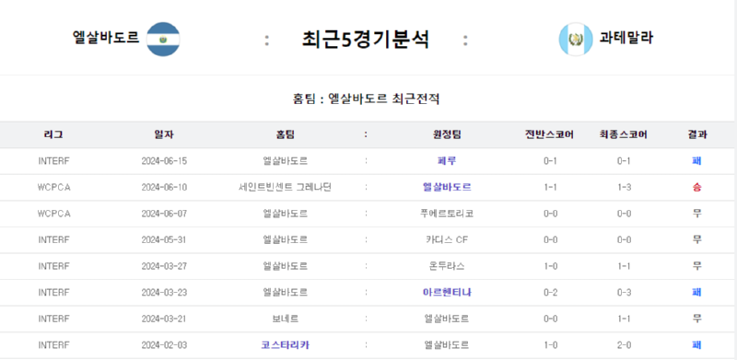Select the date 2024-03-27
This screenshot has height=360, width=737.
pyautogui.click(x=164, y=266)
